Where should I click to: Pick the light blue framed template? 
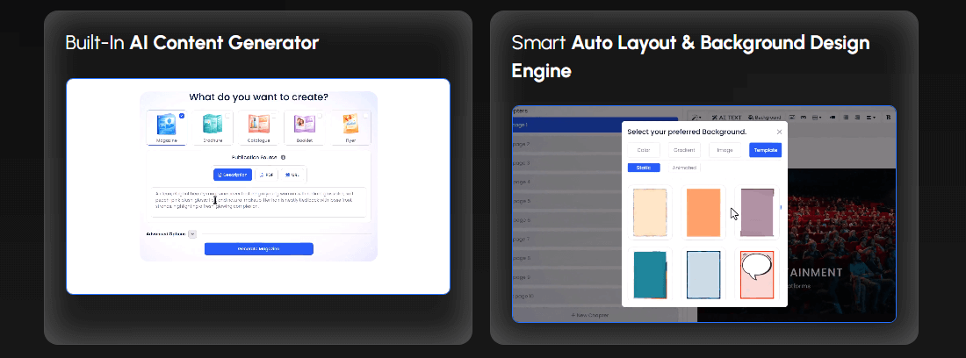pos(703,275)
